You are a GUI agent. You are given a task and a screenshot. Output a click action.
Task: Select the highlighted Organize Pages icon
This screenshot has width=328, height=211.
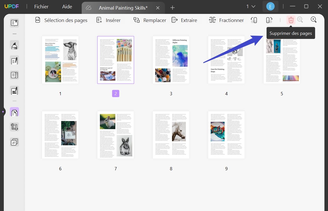click(14, 111)
